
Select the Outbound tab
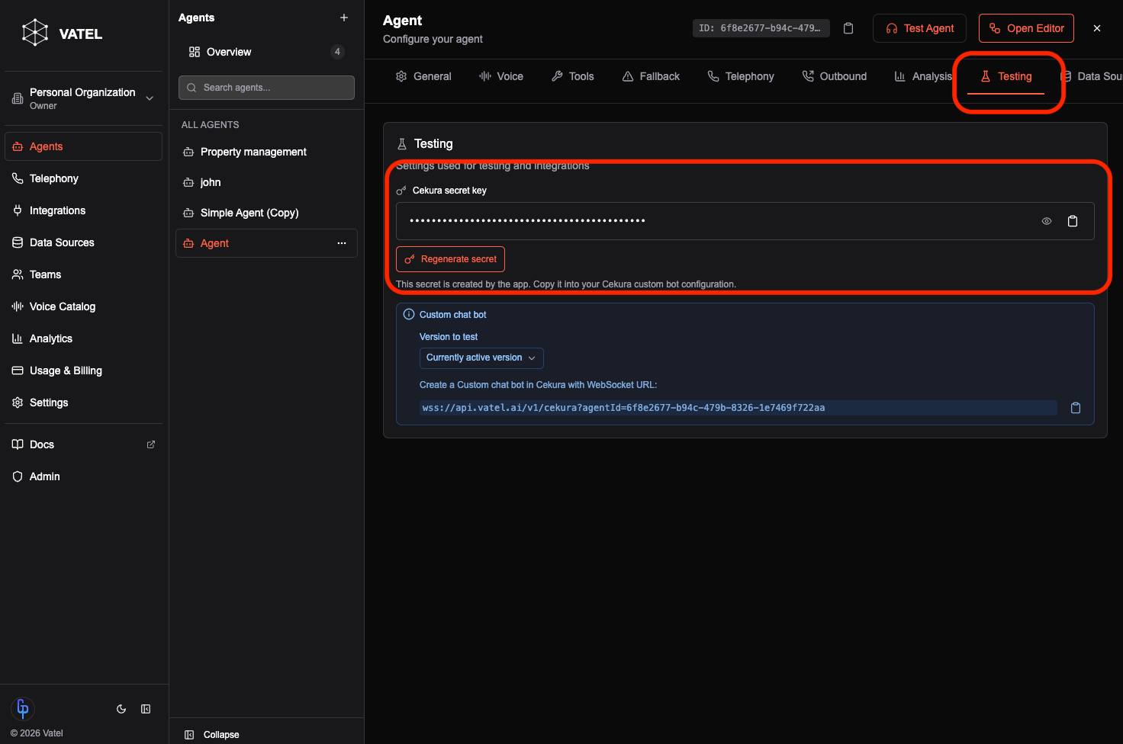[835, 76]
